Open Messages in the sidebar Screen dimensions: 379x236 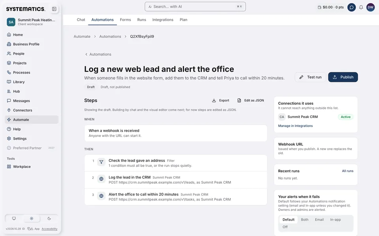[32, 101]
